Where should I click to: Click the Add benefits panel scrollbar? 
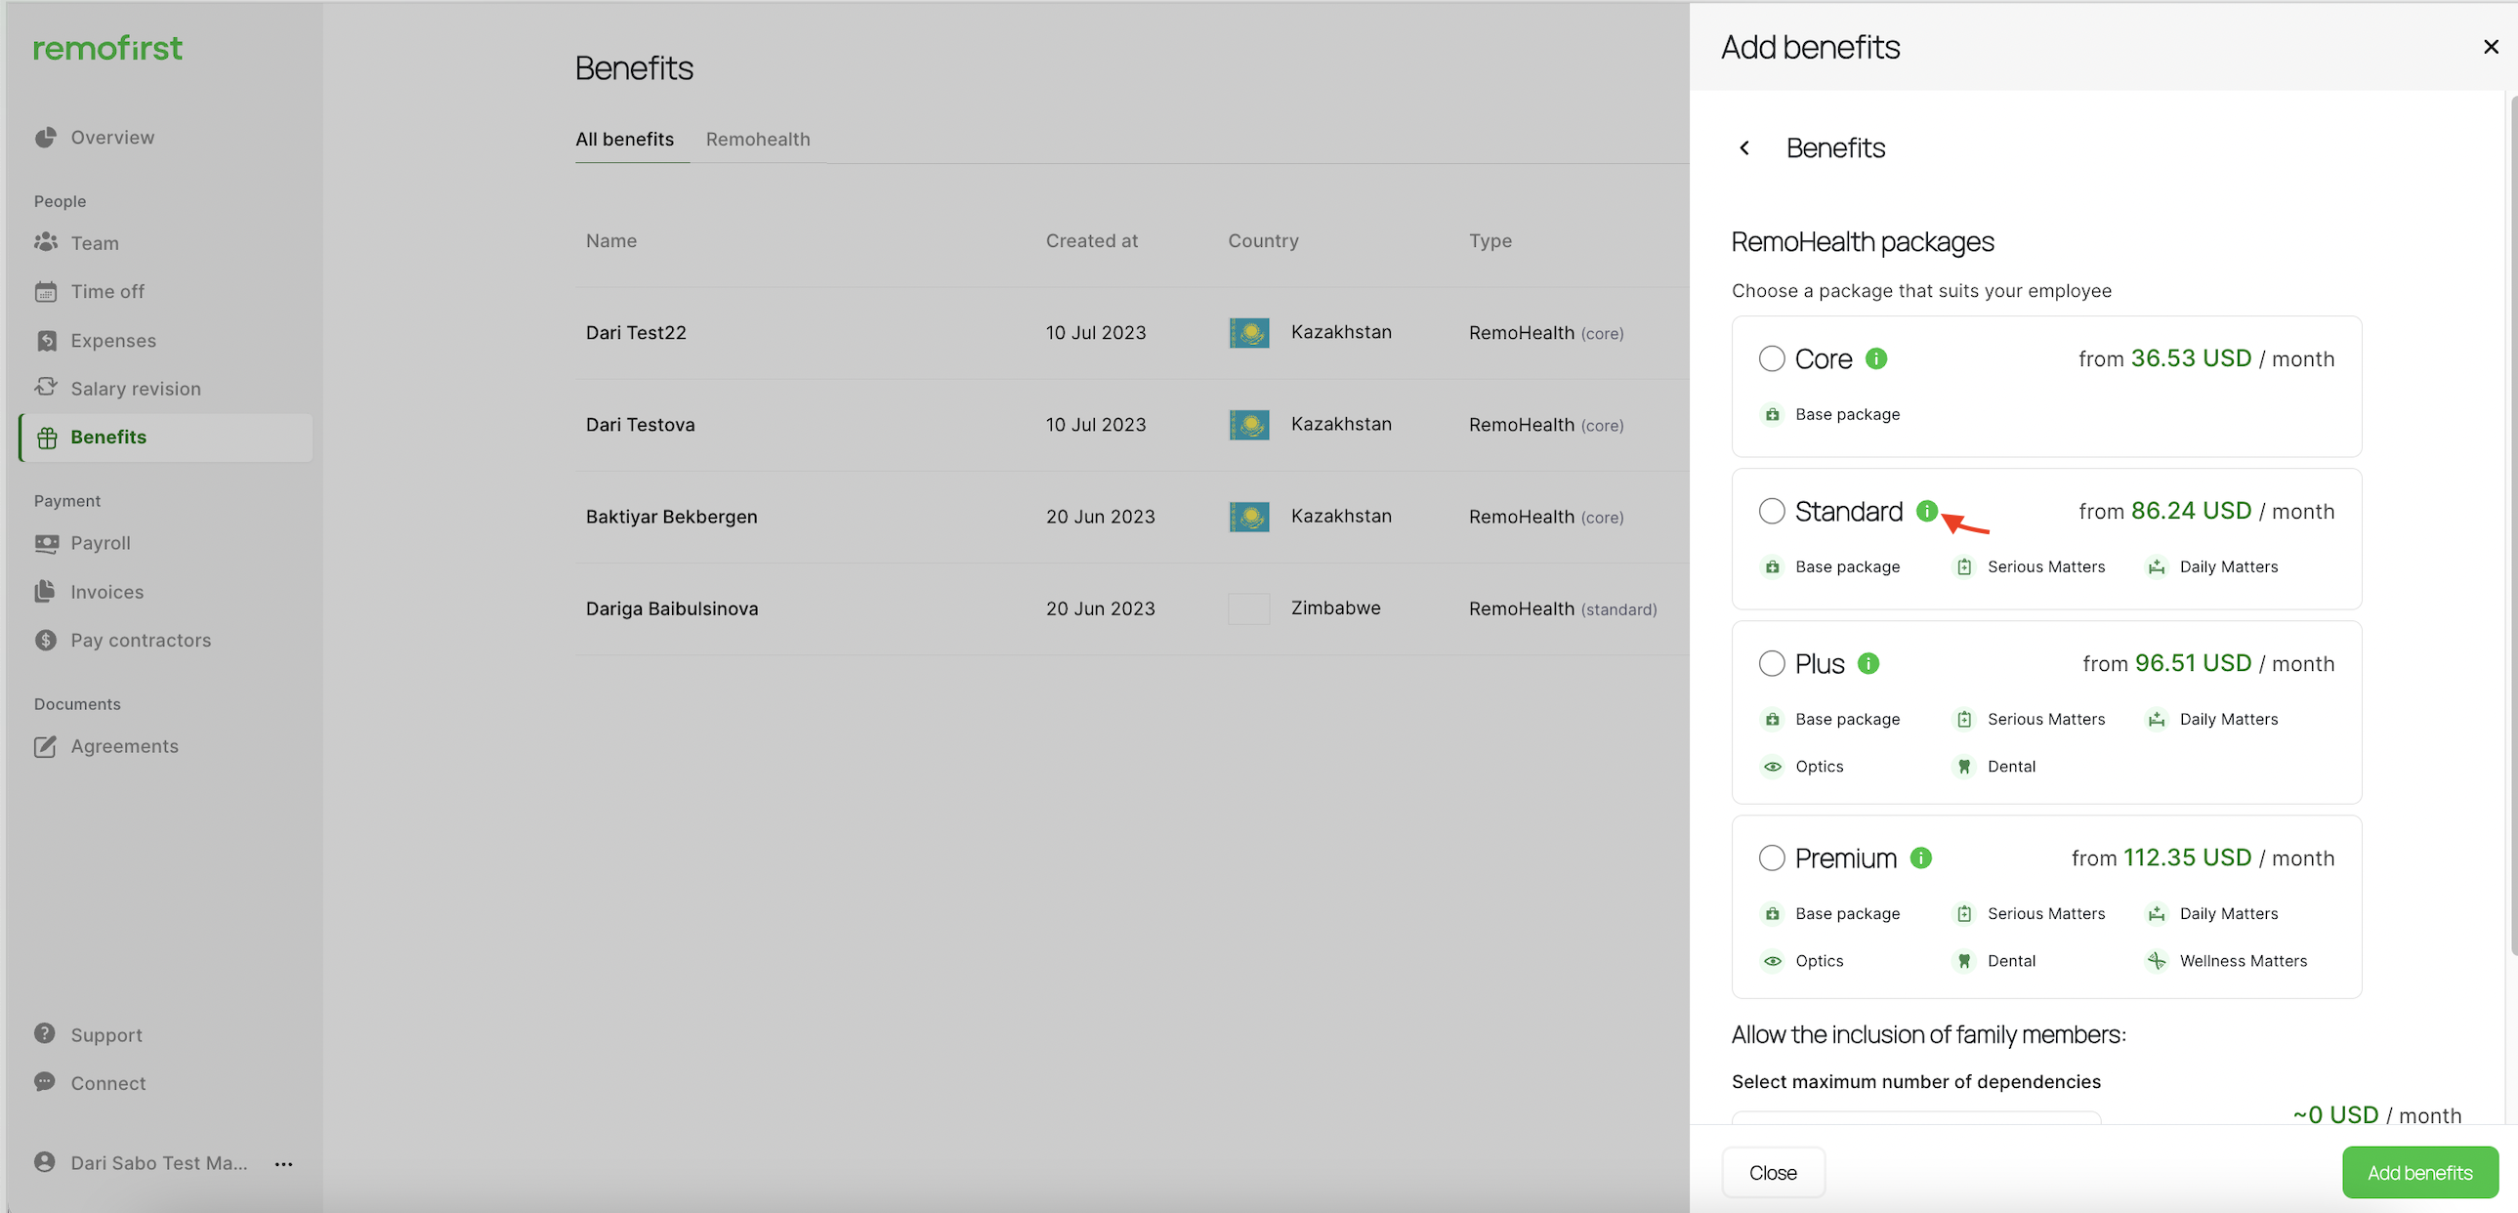2512,525
